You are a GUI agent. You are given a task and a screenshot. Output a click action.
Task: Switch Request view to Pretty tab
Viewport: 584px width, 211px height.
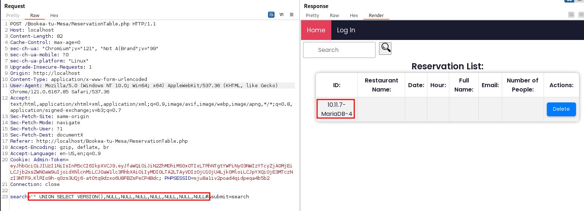click(13, 16)
